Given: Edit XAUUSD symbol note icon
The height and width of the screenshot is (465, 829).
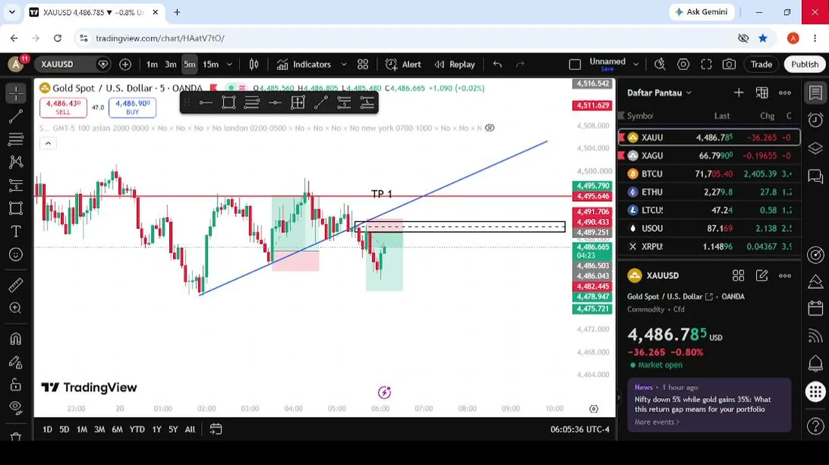Looking at the screenshot, I should tap(762, 276).
